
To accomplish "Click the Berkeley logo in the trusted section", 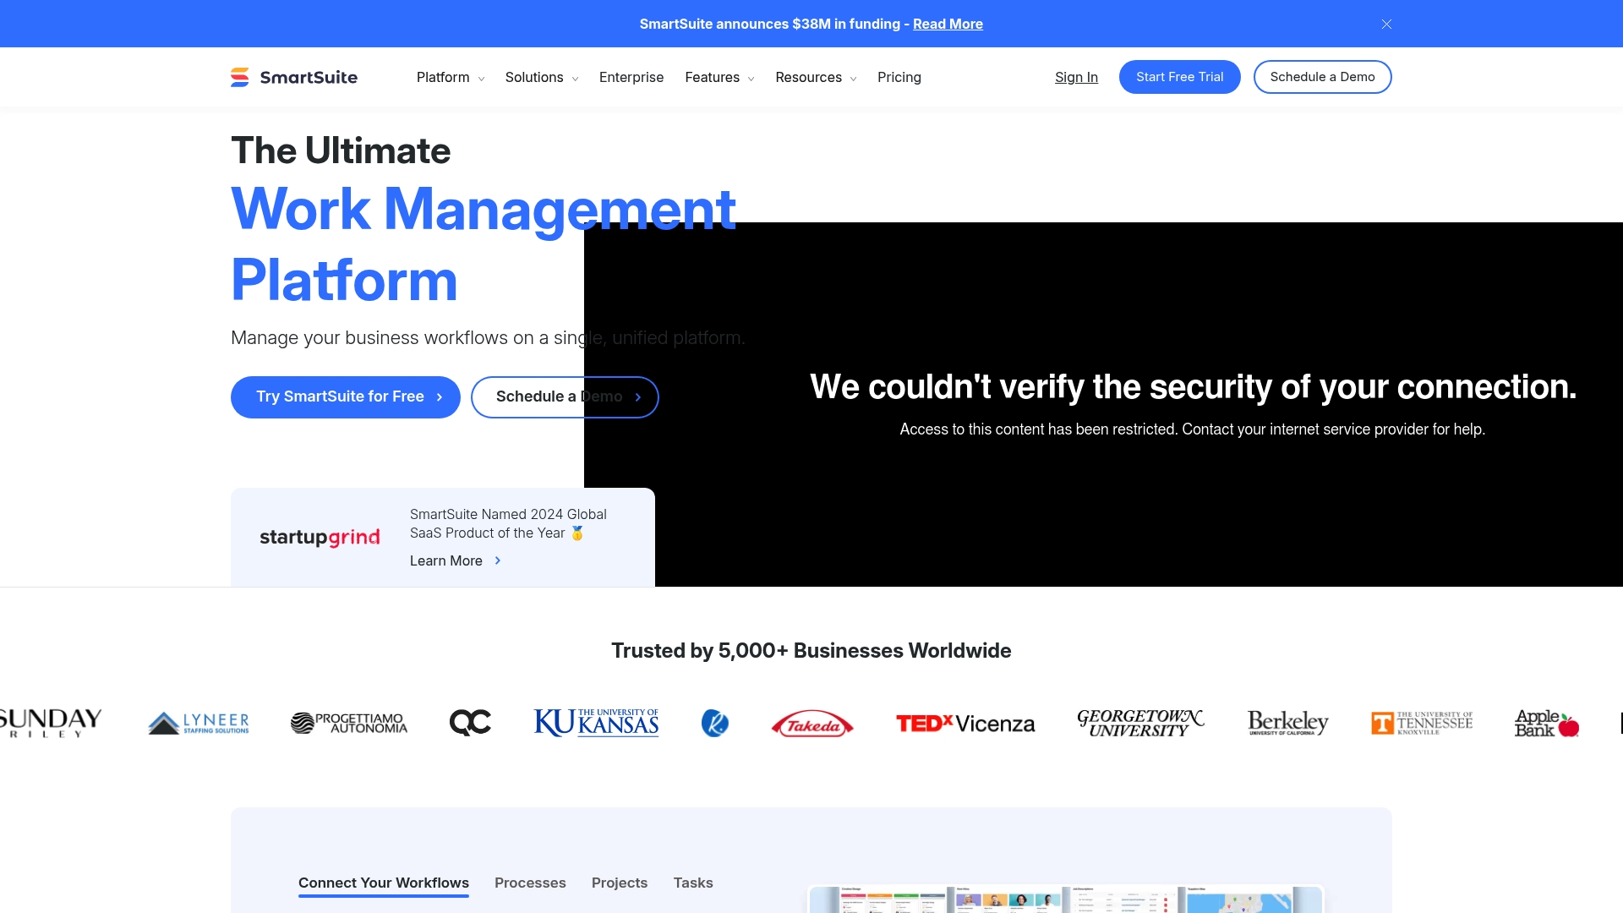I will (1287, 723).
